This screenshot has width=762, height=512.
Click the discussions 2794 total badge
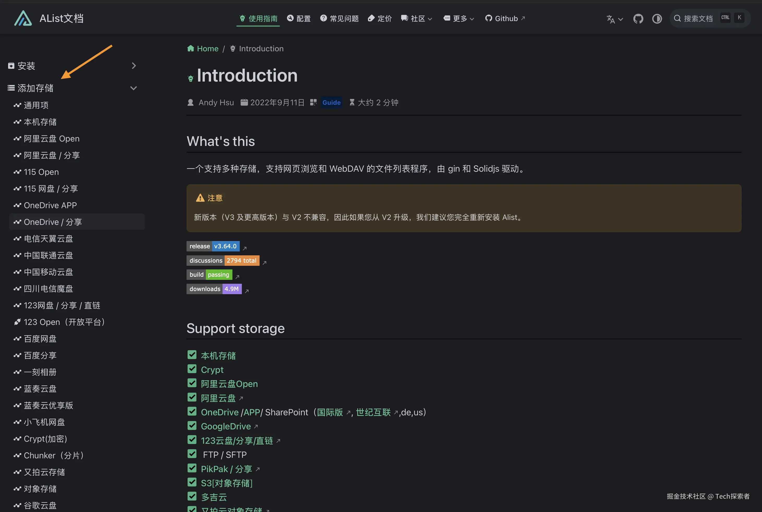223,261
